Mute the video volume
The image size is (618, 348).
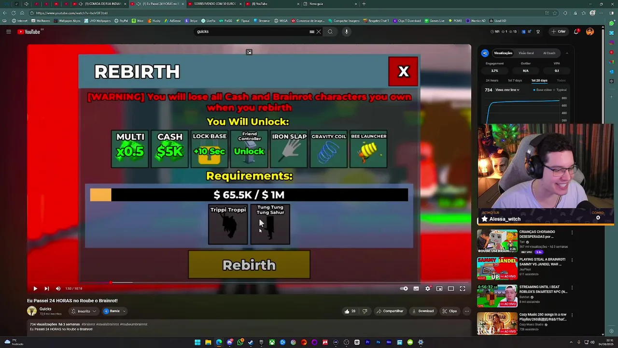click(x=58, y=289)
